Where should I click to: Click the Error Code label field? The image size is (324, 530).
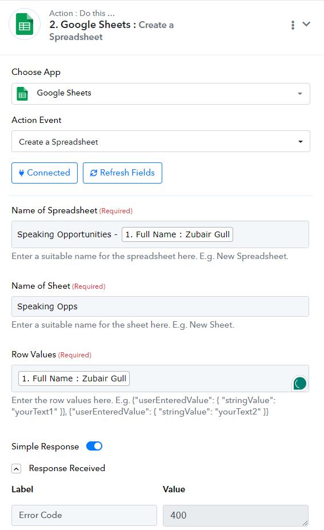[84, 515]
